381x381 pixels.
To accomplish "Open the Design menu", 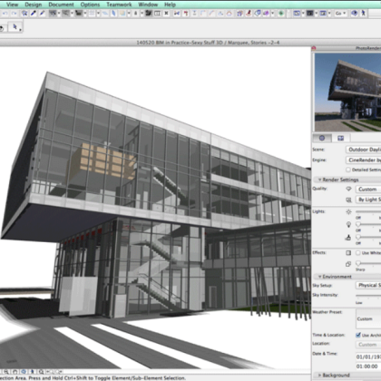I will [x=34, y=5].
